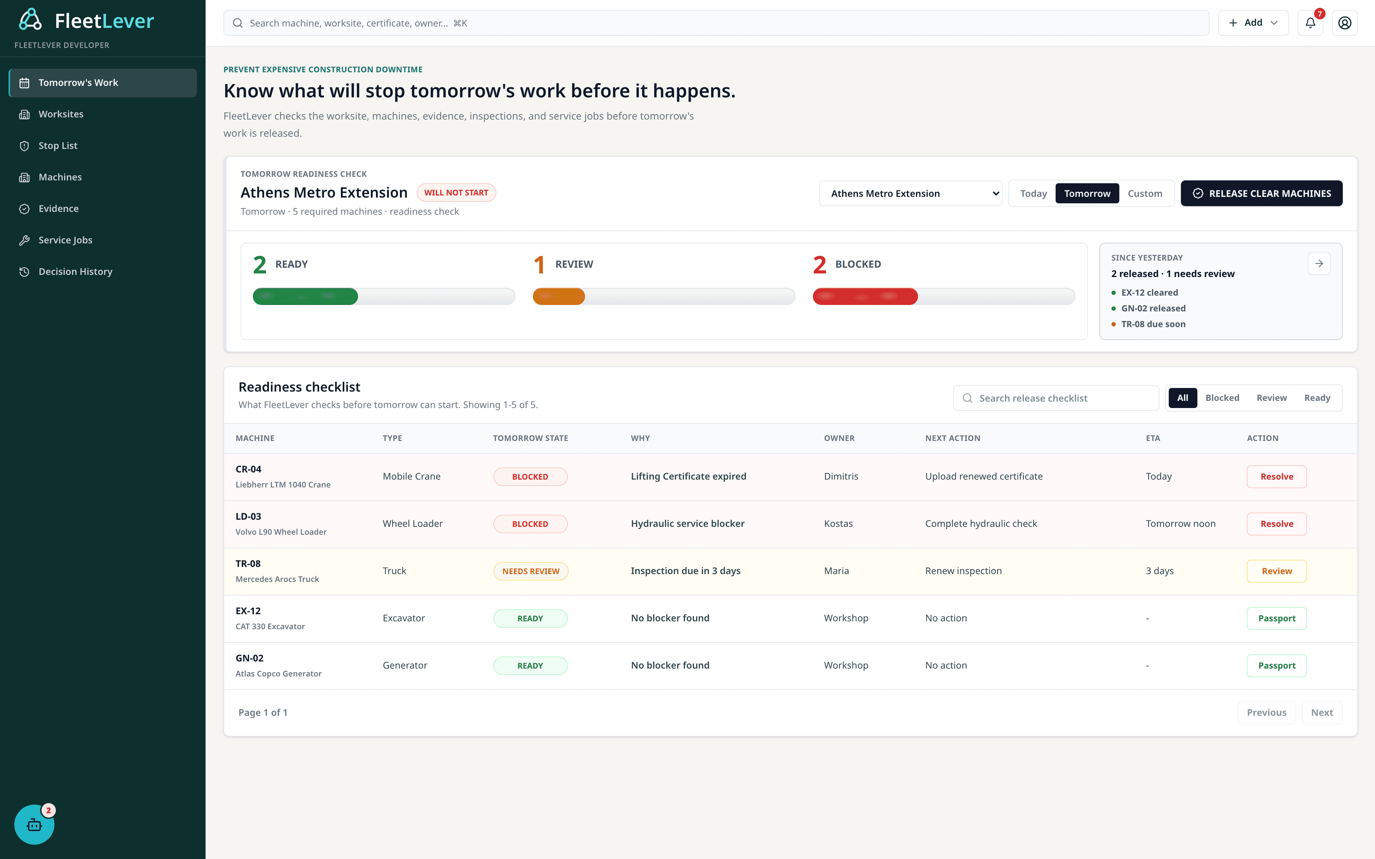This screenshot has width=1375, height=859.
Task: Expand the Add dropdown chevron
Action: coord(1274,23)
